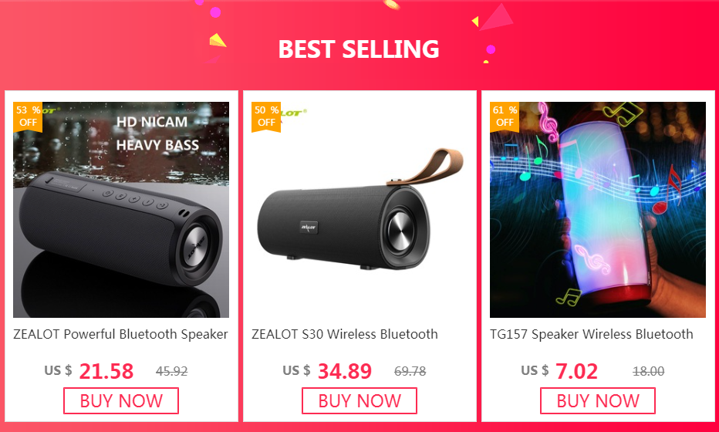Viewport: 719px width, 432px height.
Task: Click the HD NICAM HEAVY BASS text overlay
Action: tap(157, 133)
